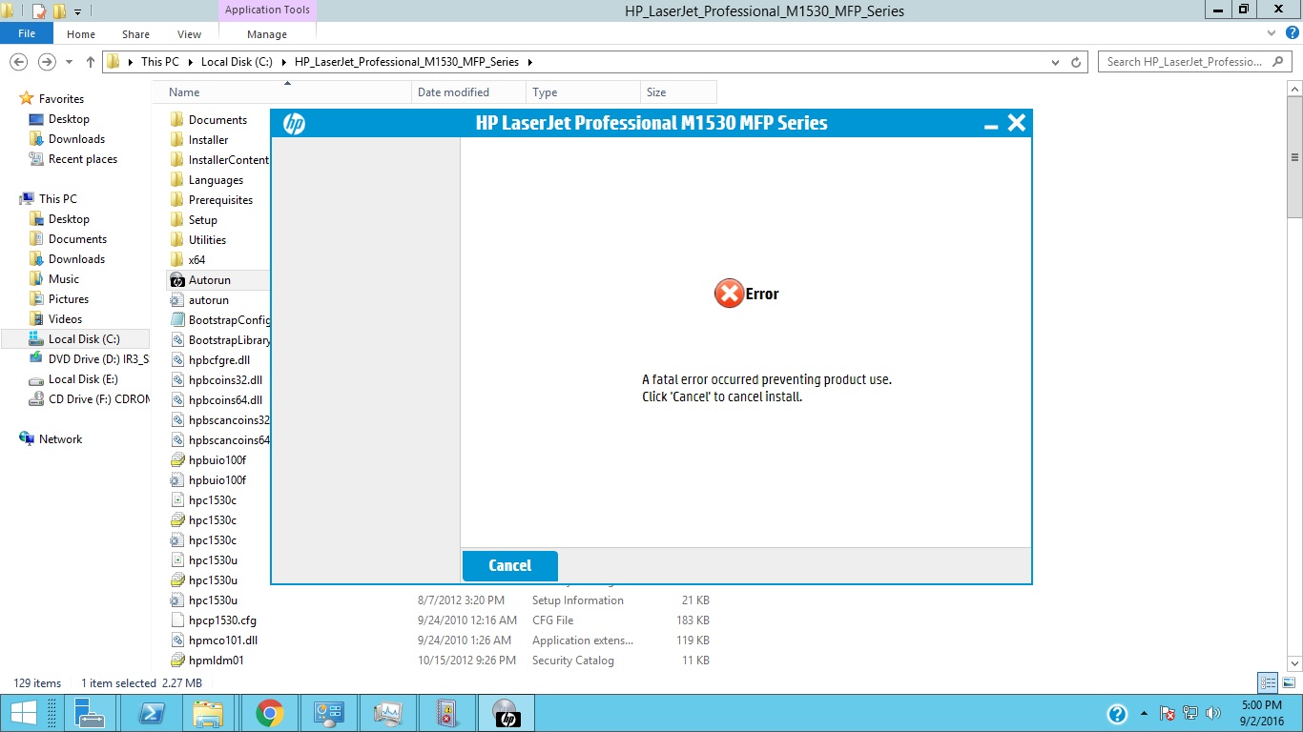Click the search box for the folder

[1183, 62]
